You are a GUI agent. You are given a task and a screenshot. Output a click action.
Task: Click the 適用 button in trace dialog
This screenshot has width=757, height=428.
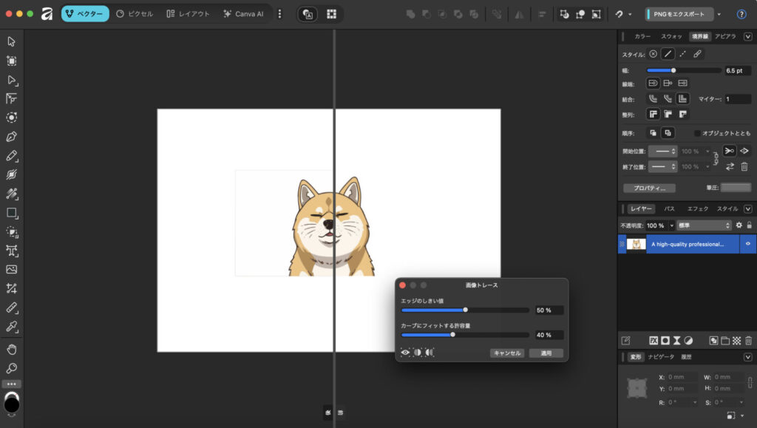[x=546, y=353]
